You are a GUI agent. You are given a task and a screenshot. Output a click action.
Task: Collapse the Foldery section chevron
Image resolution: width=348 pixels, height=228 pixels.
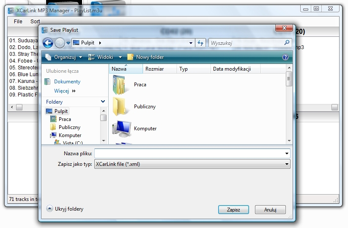[103, 102]
